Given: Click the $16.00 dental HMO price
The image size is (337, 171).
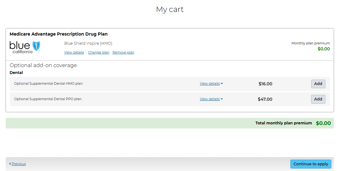Looking at the screenshot, I should pos(265,84).
